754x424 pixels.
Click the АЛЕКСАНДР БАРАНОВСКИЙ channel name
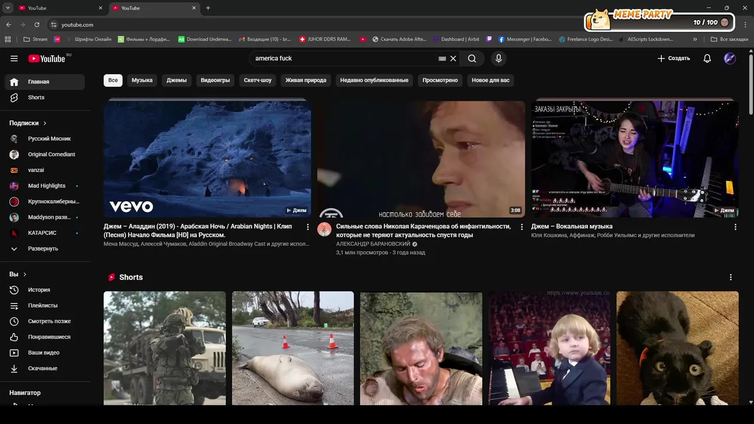373,244
